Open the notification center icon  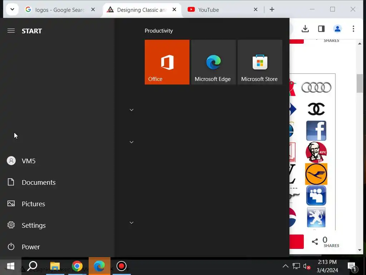pos(352,266)
